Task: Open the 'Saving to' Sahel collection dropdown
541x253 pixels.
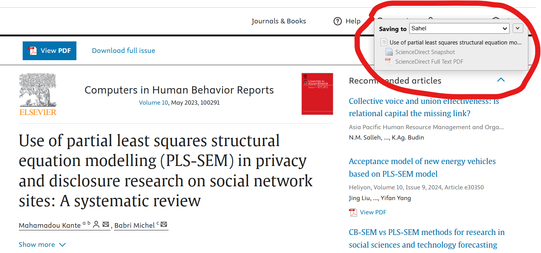Action: pos(459,28)
